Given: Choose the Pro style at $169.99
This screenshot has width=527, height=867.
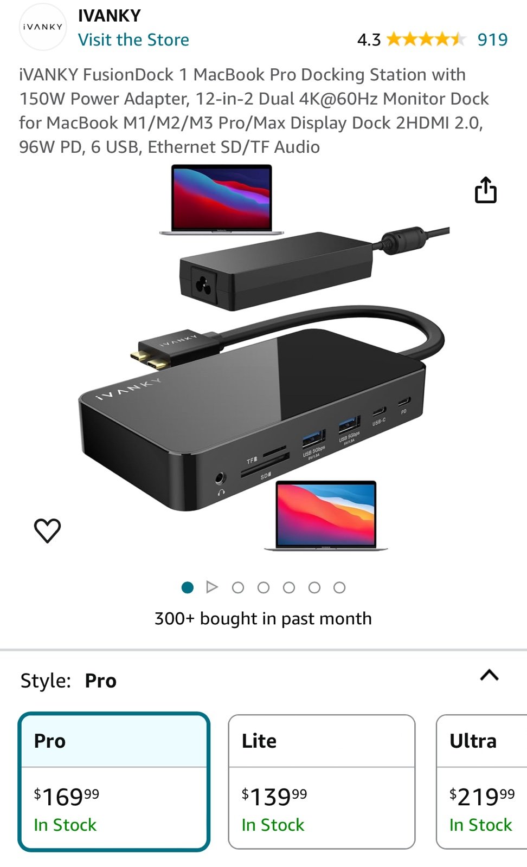Looking at the screenshot, I should [114, 781].
